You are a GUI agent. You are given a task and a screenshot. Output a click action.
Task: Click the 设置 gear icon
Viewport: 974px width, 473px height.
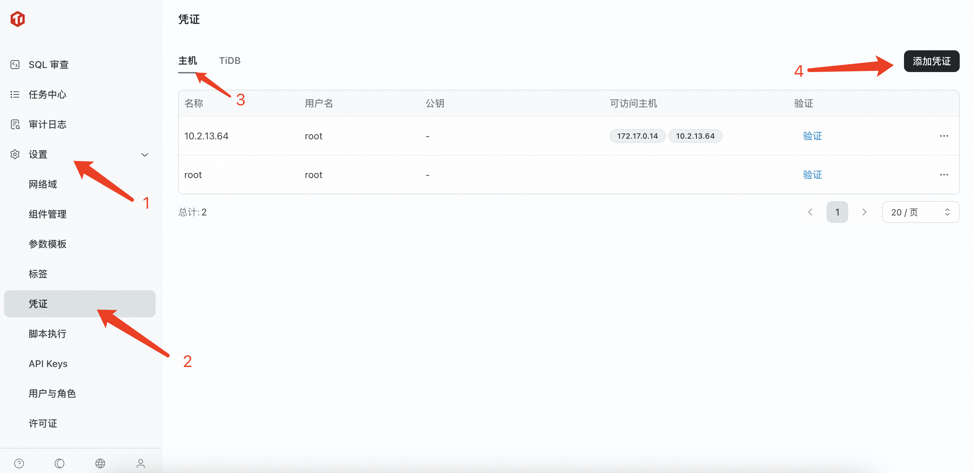[x=15, y=154]
